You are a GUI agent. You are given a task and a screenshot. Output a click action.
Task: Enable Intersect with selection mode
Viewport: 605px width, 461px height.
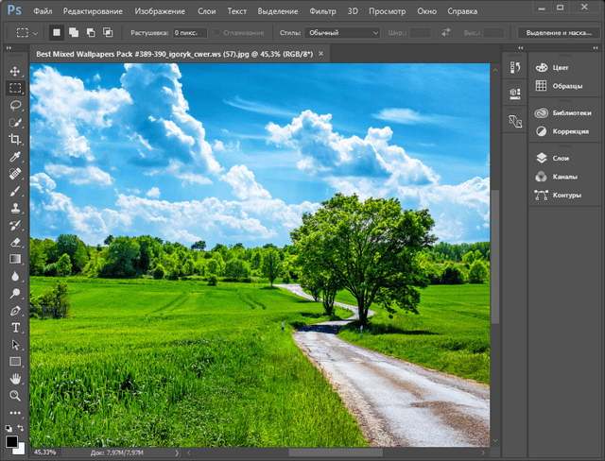(x=108, y=32)
